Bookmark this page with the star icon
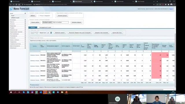 (154, 5)
